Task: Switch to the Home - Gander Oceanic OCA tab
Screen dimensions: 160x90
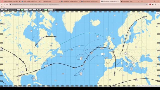Action: tap(30, 1)
